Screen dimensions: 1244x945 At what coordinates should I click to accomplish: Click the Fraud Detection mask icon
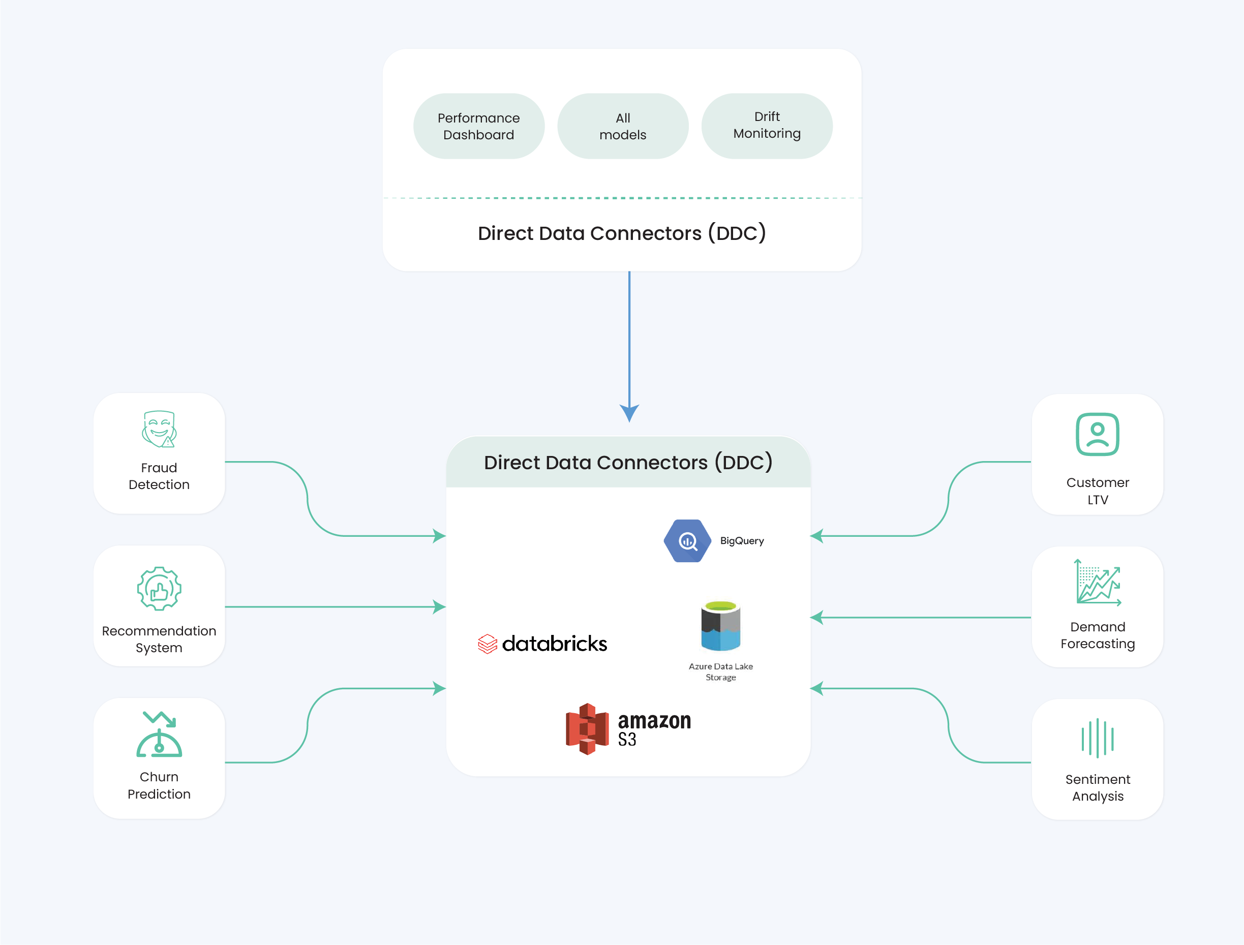tap(159, 429)
